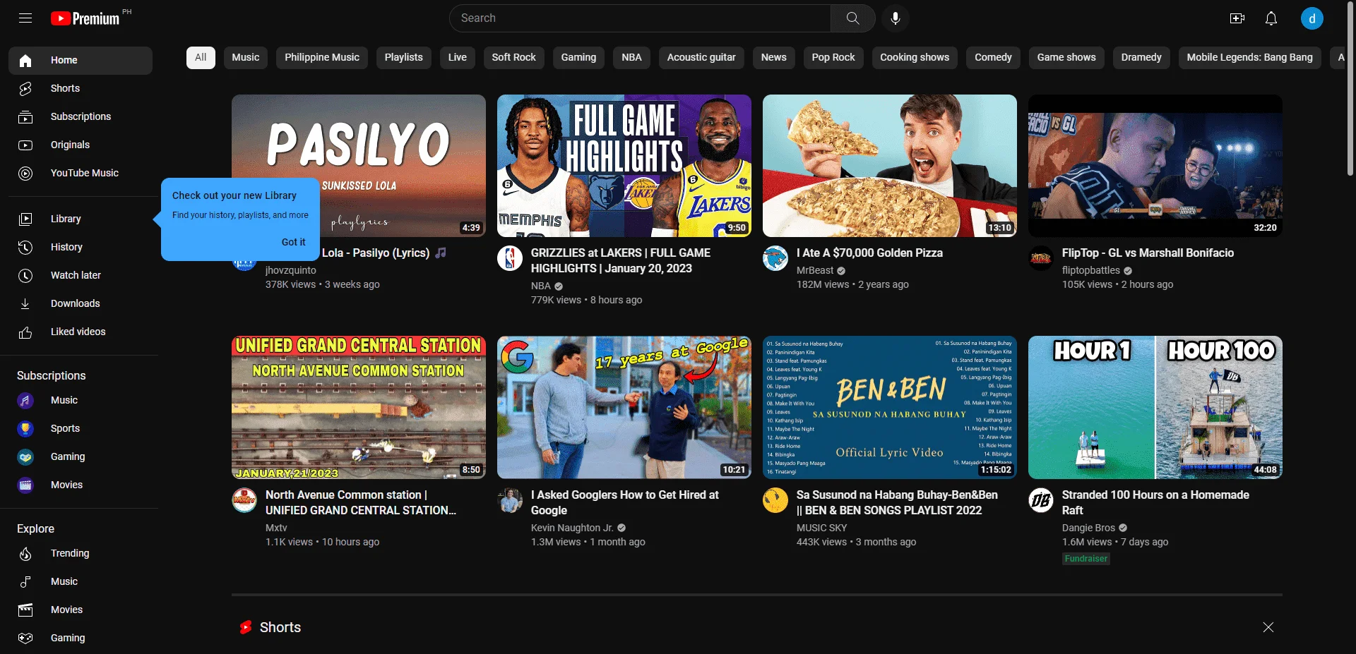Open YouTube Music in the sidebar
The height and width of the screenshot is (654, 1356).
coord(81,174)
